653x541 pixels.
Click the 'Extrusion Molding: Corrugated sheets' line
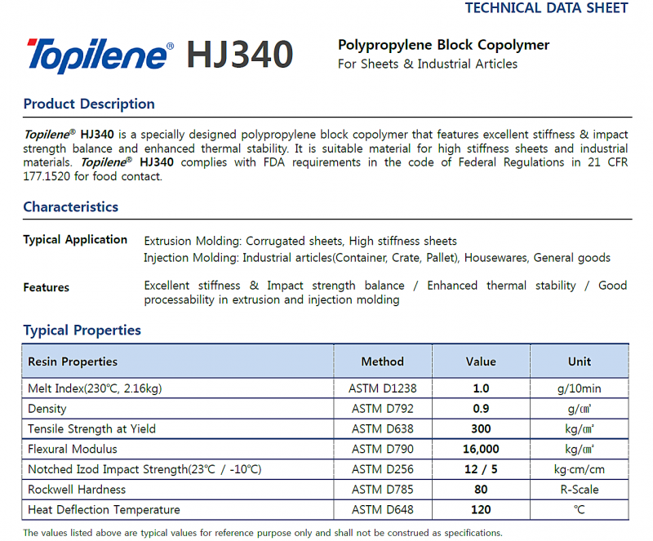pyautogui.click(x=300, y=242)
